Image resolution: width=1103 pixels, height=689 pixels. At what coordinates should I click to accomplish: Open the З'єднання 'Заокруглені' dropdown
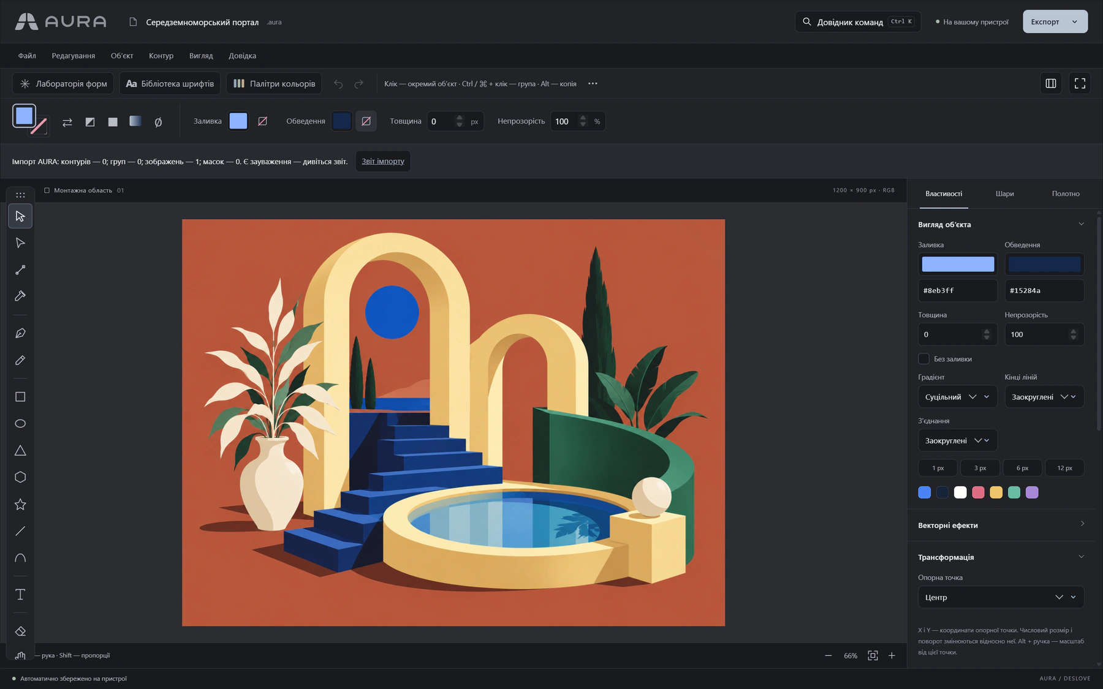[x=958, y=440]
